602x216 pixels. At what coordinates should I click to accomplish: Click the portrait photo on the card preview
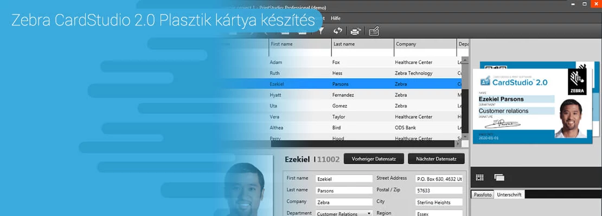tap(571, 118)
